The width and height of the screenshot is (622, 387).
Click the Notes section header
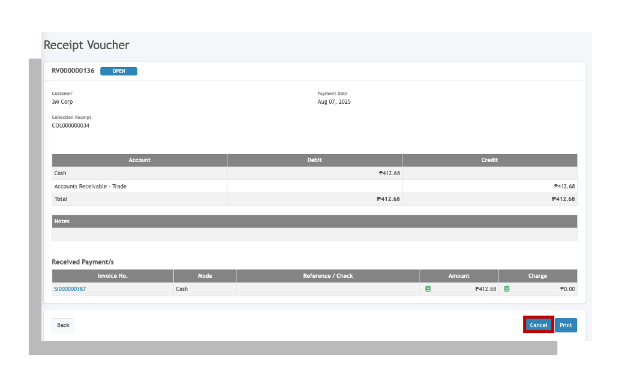click(x=314, y=221)
